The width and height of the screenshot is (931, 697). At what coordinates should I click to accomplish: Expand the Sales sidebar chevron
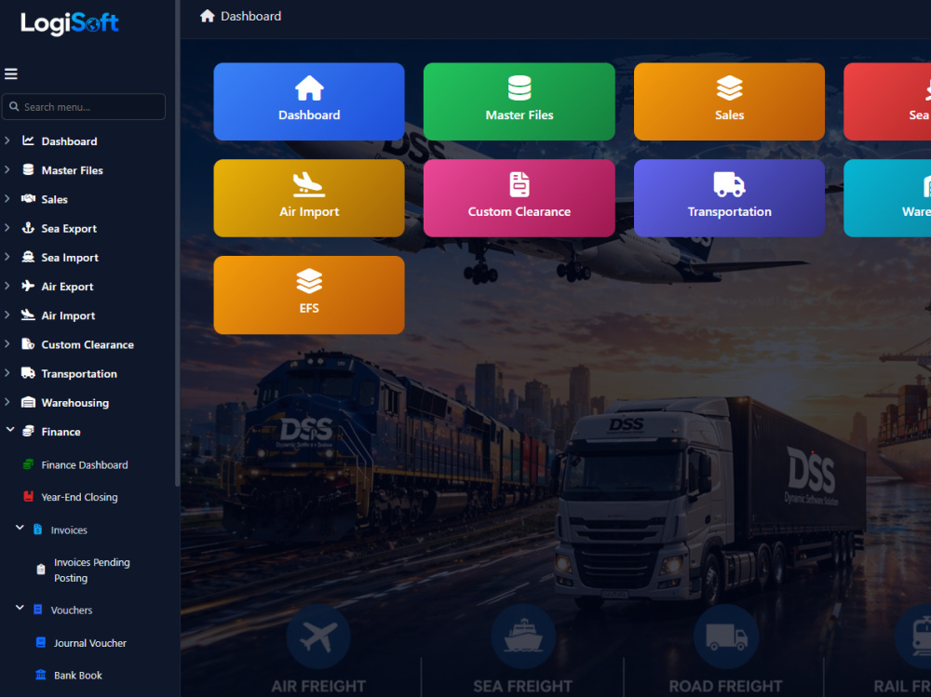coord(7,199)
